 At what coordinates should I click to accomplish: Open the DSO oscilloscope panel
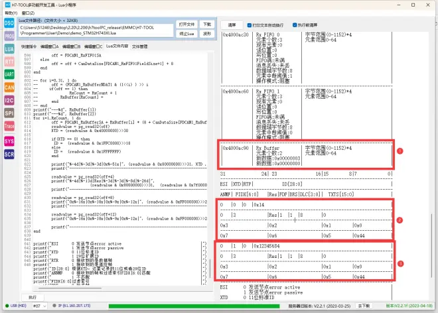coord(9,24)
